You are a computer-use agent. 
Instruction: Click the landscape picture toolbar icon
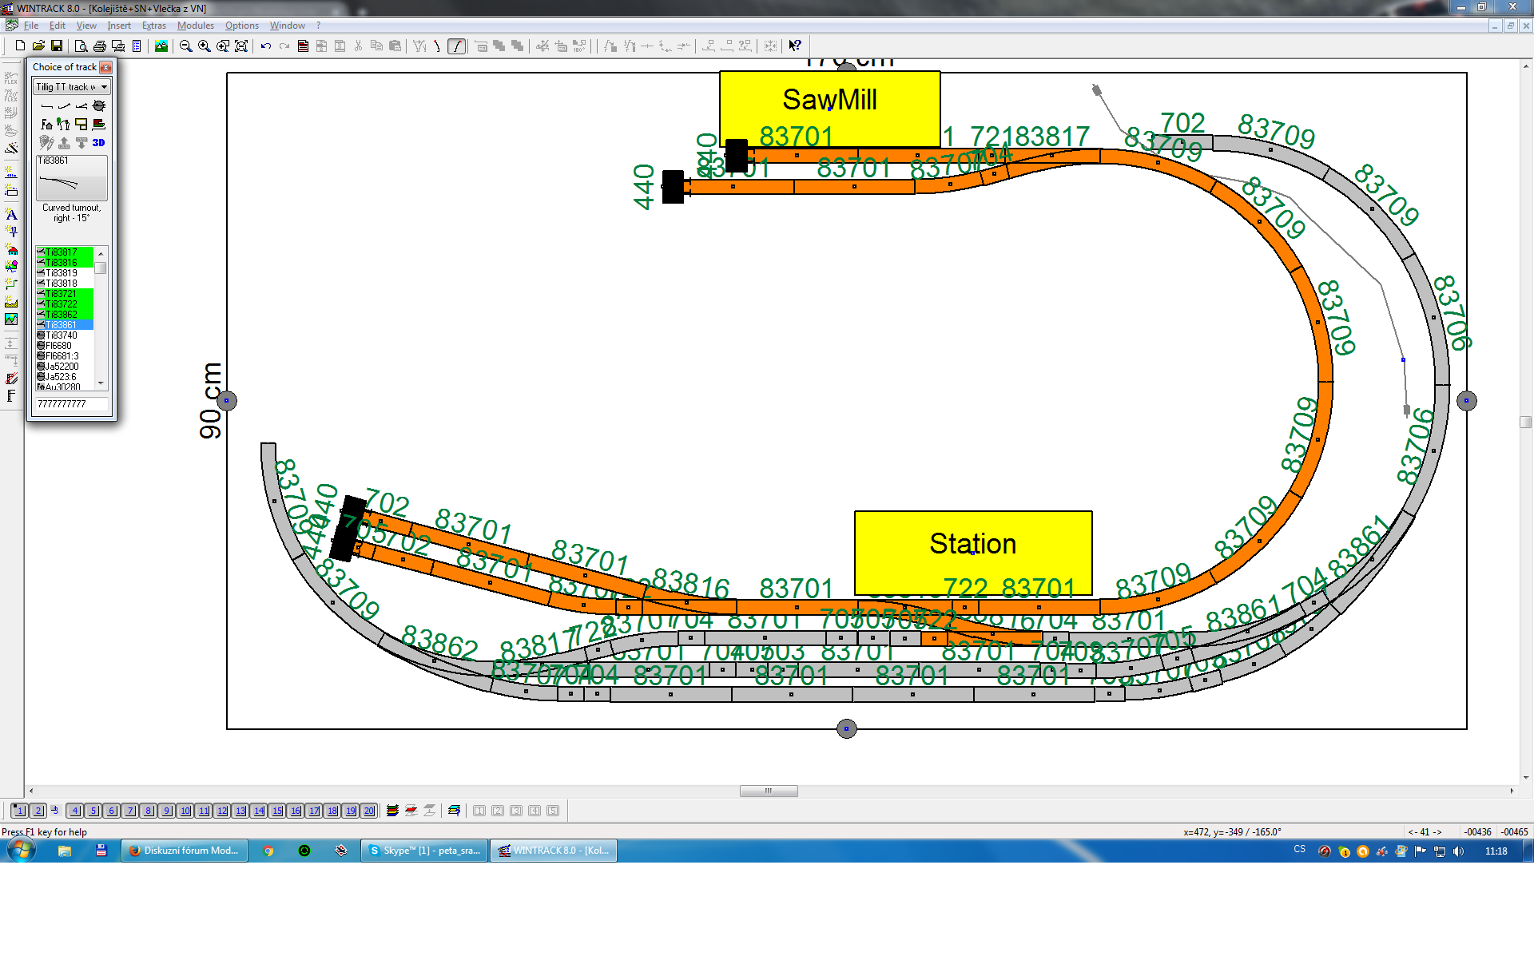point(161,46)
